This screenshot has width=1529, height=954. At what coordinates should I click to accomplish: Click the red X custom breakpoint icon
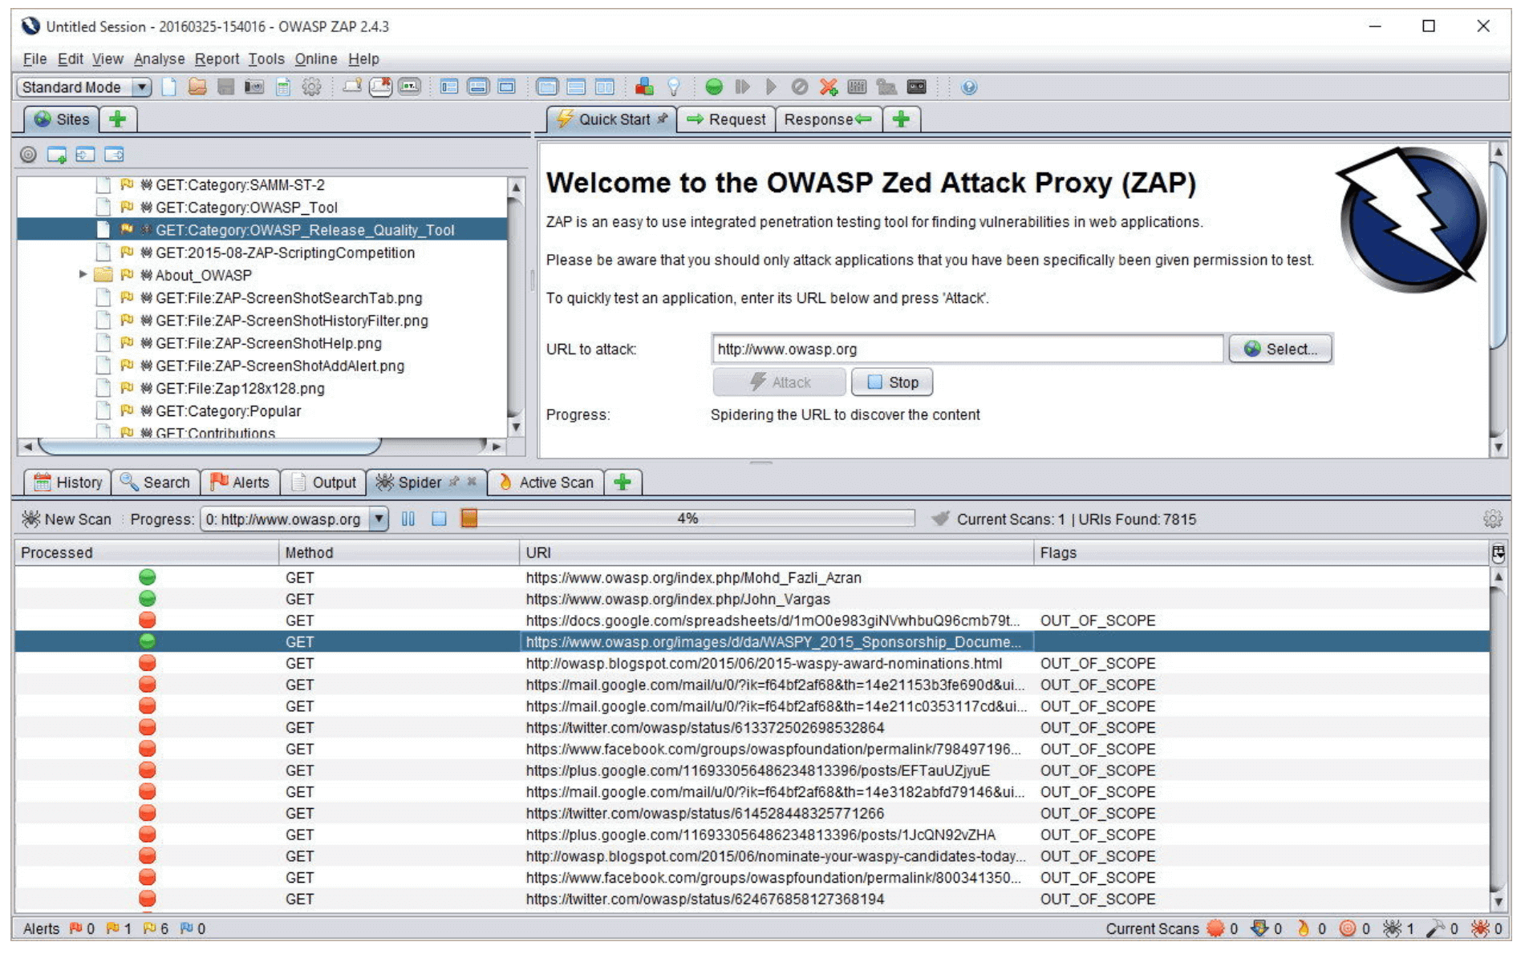pos(829,87)
